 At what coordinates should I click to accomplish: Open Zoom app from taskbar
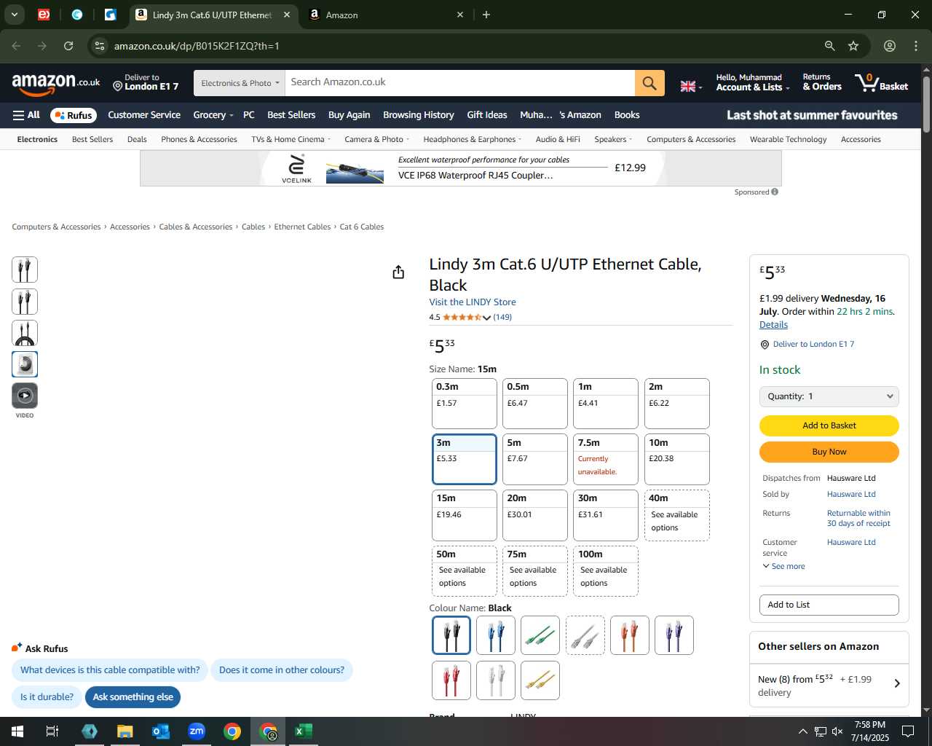[x=197, y=731]
